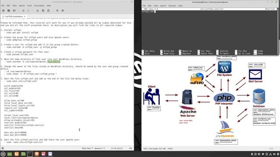The width and height of the screenshot is (280, 157).
Task: Launch Firefox from the taskbar
Action: [17, 154]
